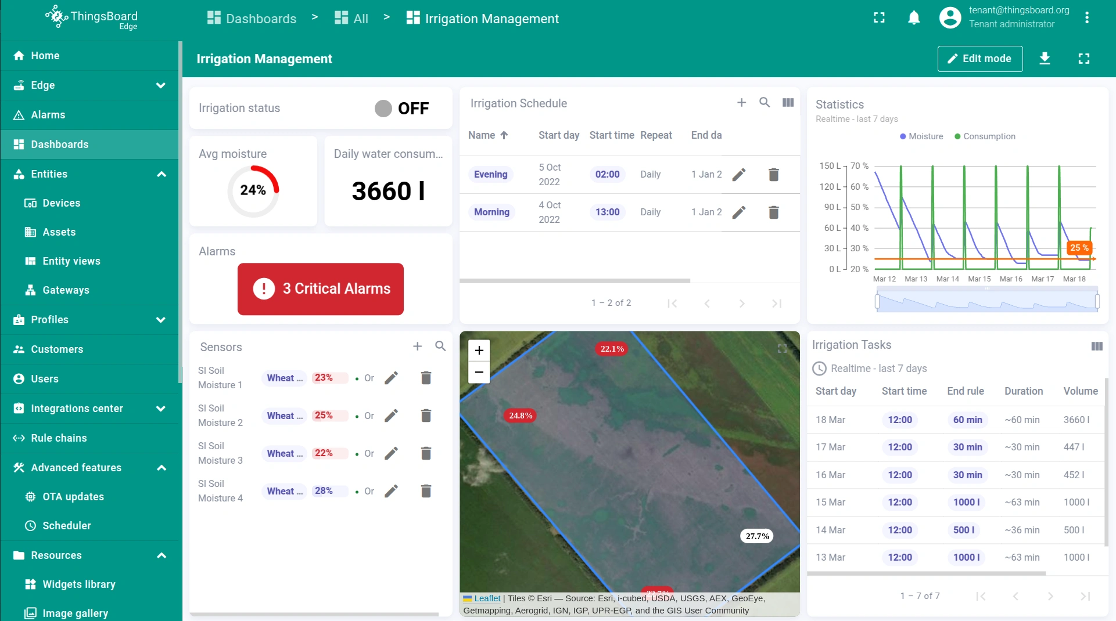Search the Irrigation Schedule table
Screen dimensions: 1116x621
765,103
